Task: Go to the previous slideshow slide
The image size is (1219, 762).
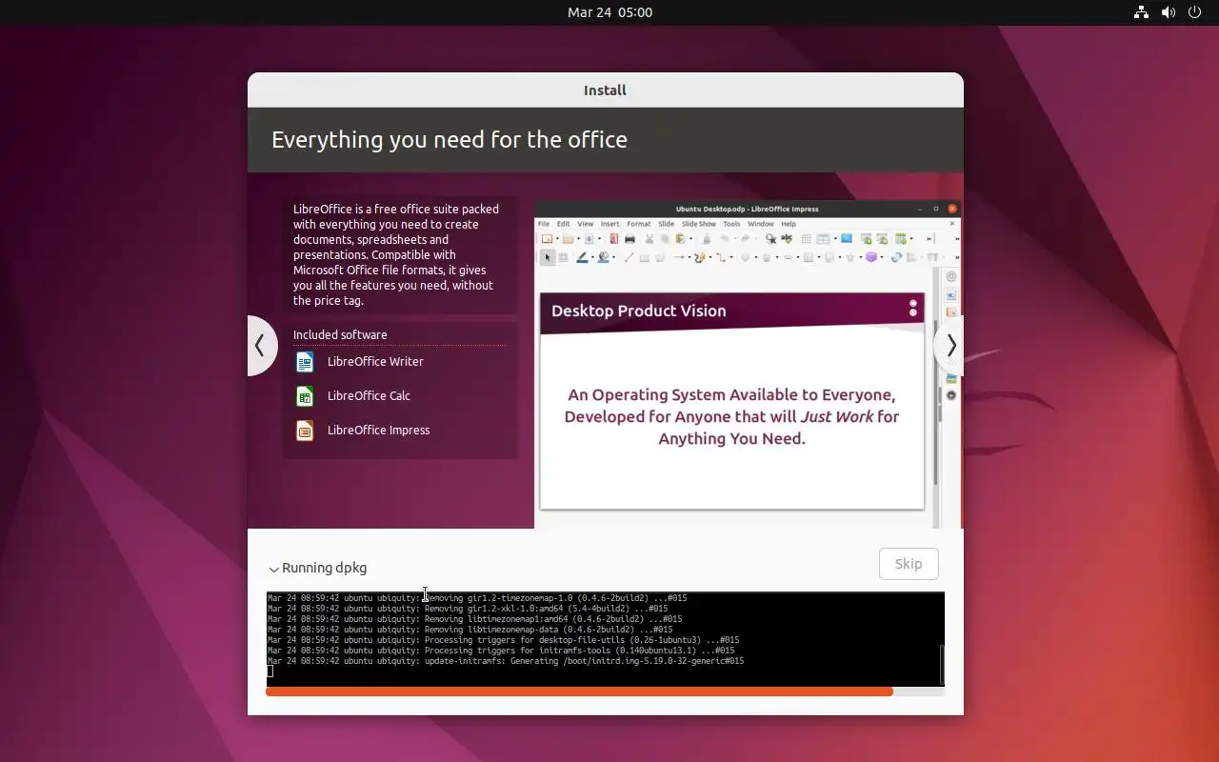Action: point(260,346)
